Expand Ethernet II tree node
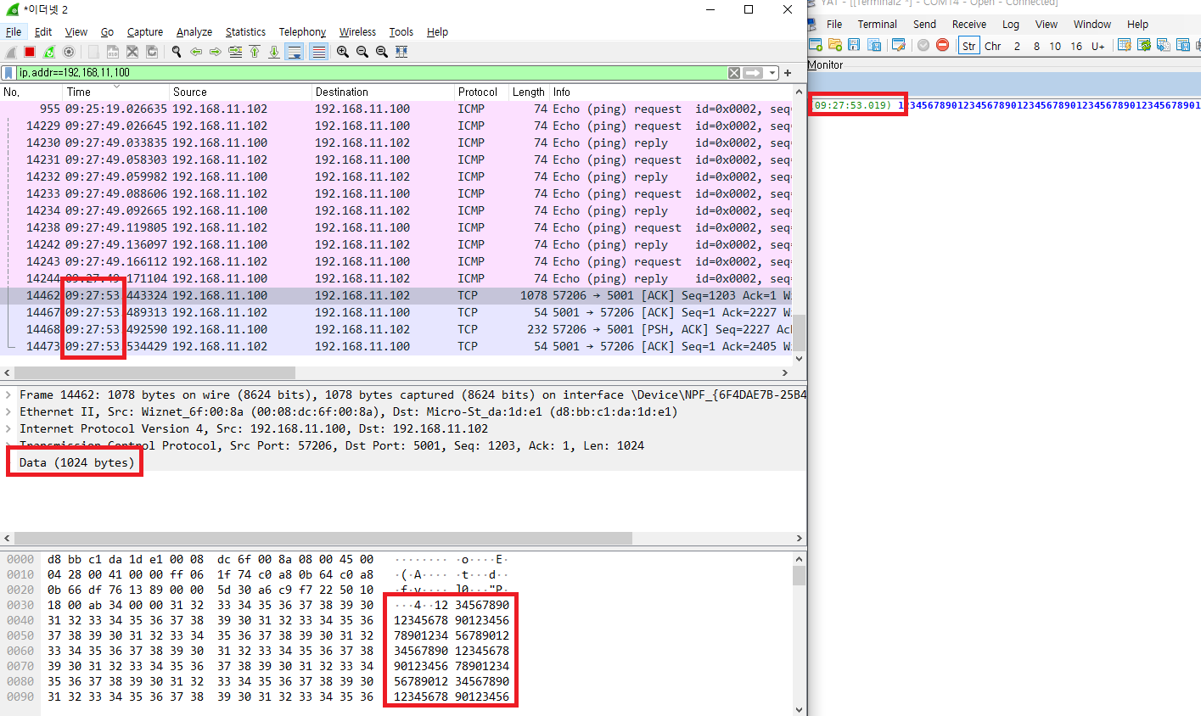Image resolution: width=1201 pixels, height=716 pixels. coord(9,411)
